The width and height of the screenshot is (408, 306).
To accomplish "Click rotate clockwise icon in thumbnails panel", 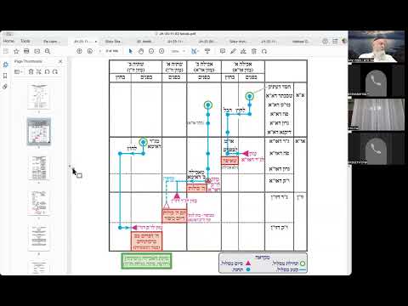I will point(55,72).
